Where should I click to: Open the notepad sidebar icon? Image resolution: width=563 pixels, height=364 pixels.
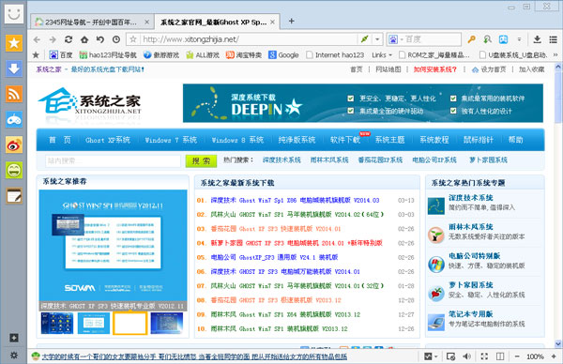coord(14,196)
